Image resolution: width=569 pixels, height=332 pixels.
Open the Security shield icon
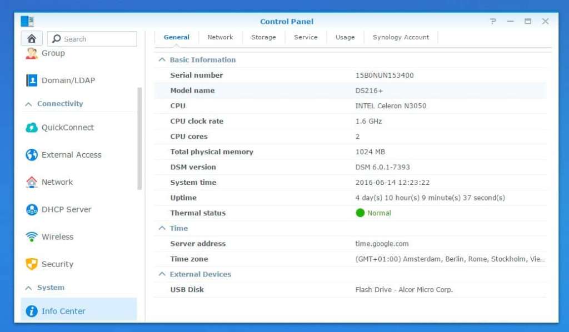[x=32, y=264]
